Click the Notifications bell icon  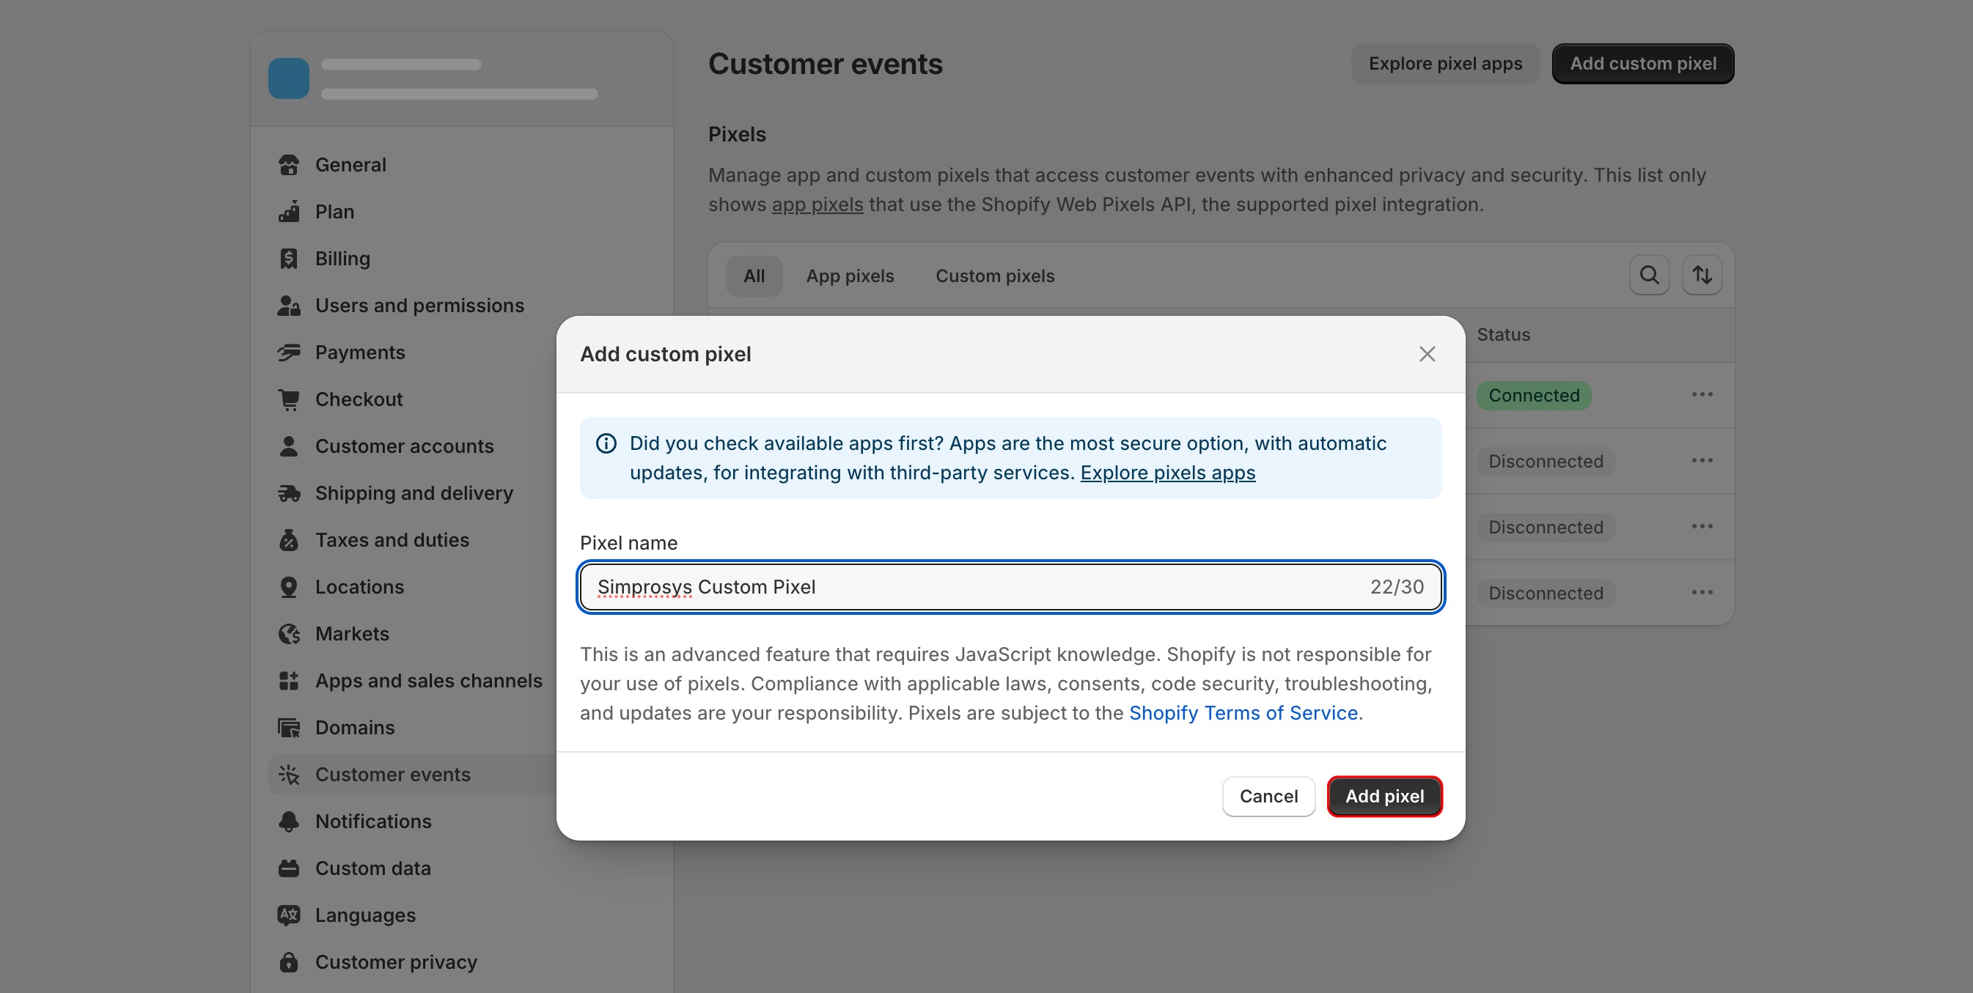click(x=289, y=821)
